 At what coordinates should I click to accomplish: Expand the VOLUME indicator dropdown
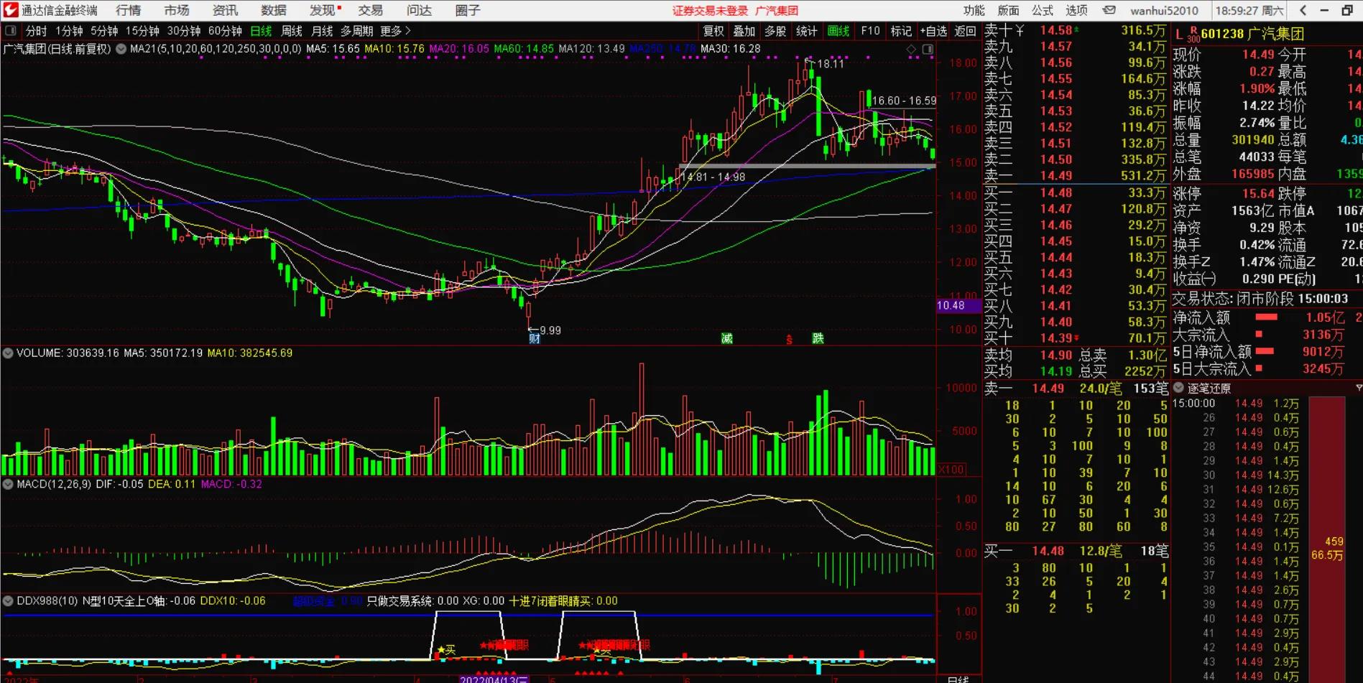point(8,353)
